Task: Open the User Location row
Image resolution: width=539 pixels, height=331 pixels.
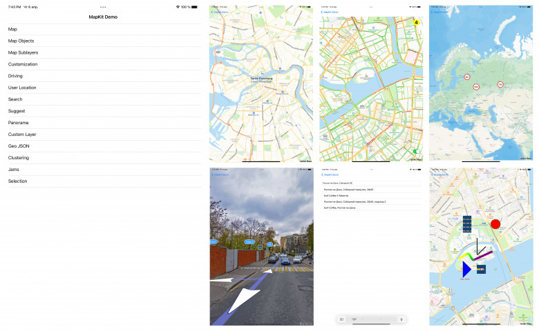Action: click(104, 88)
